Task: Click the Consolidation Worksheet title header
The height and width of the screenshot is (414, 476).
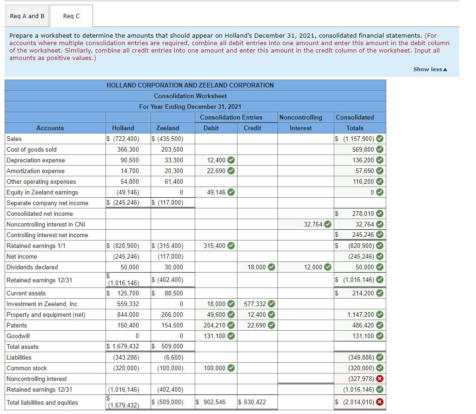Action: click(190, 96)
